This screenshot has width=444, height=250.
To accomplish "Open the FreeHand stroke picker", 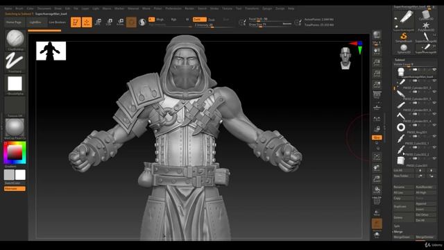I will 15,62.
